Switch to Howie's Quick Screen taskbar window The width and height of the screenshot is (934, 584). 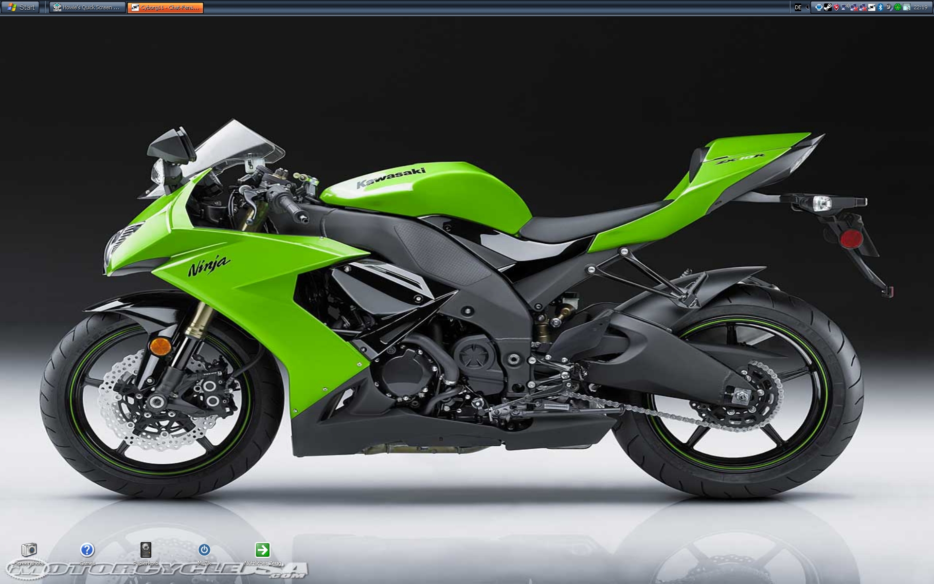(x=88, y=7)
